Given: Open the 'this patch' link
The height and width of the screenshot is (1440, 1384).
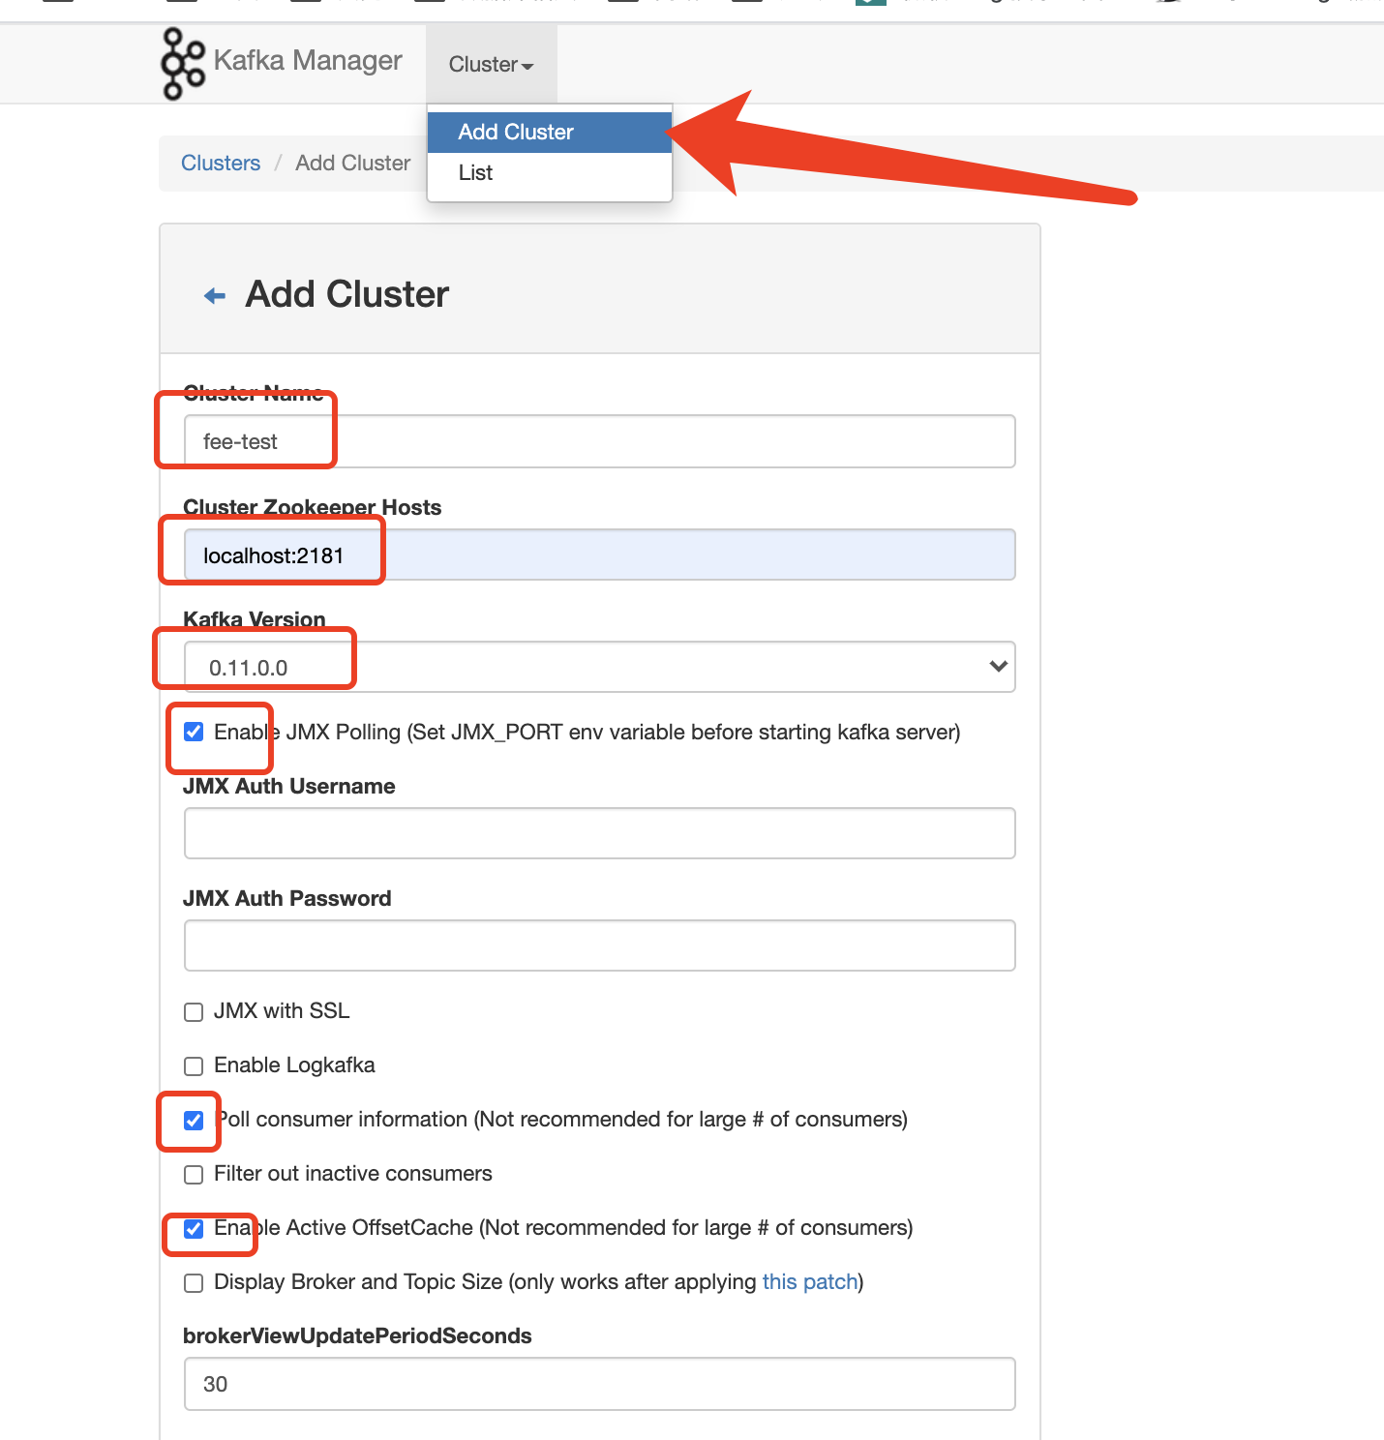Looking at the screenshot, I should pos(810,1281).
